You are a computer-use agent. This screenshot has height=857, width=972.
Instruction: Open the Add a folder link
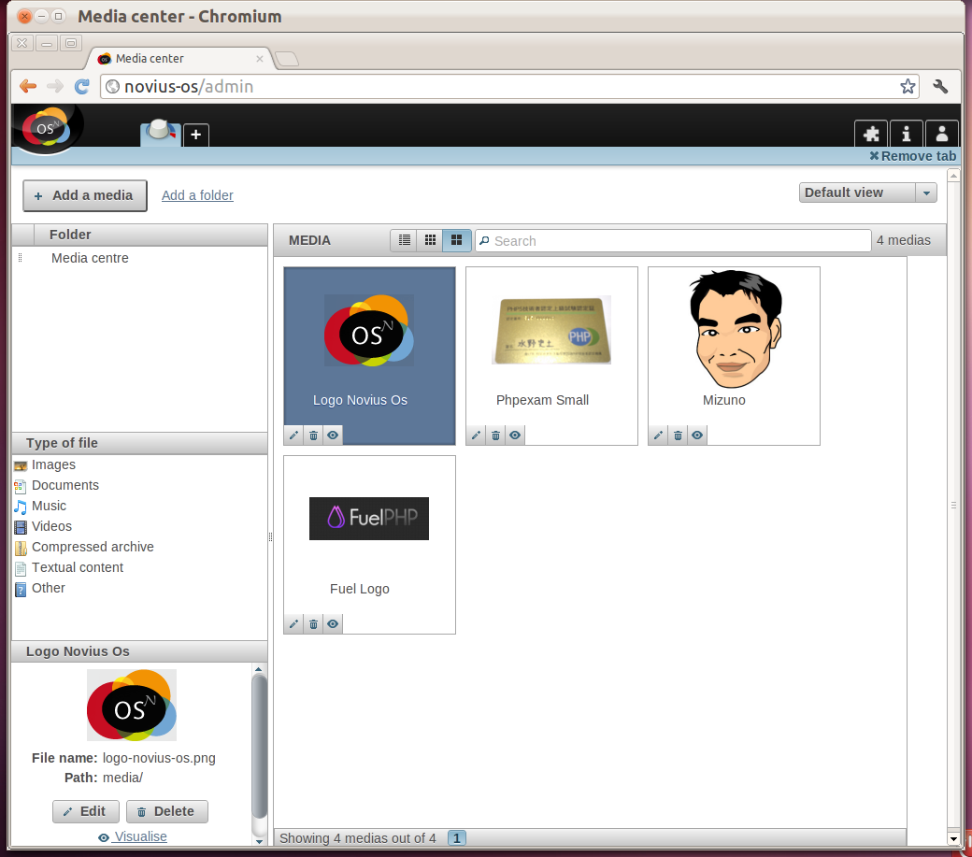tap(198, 195)
